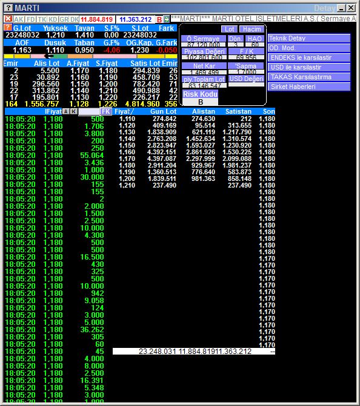Click the FK button
Image resolution: width=360 pixels, height=406 pixels.
(x=106, y=111)
